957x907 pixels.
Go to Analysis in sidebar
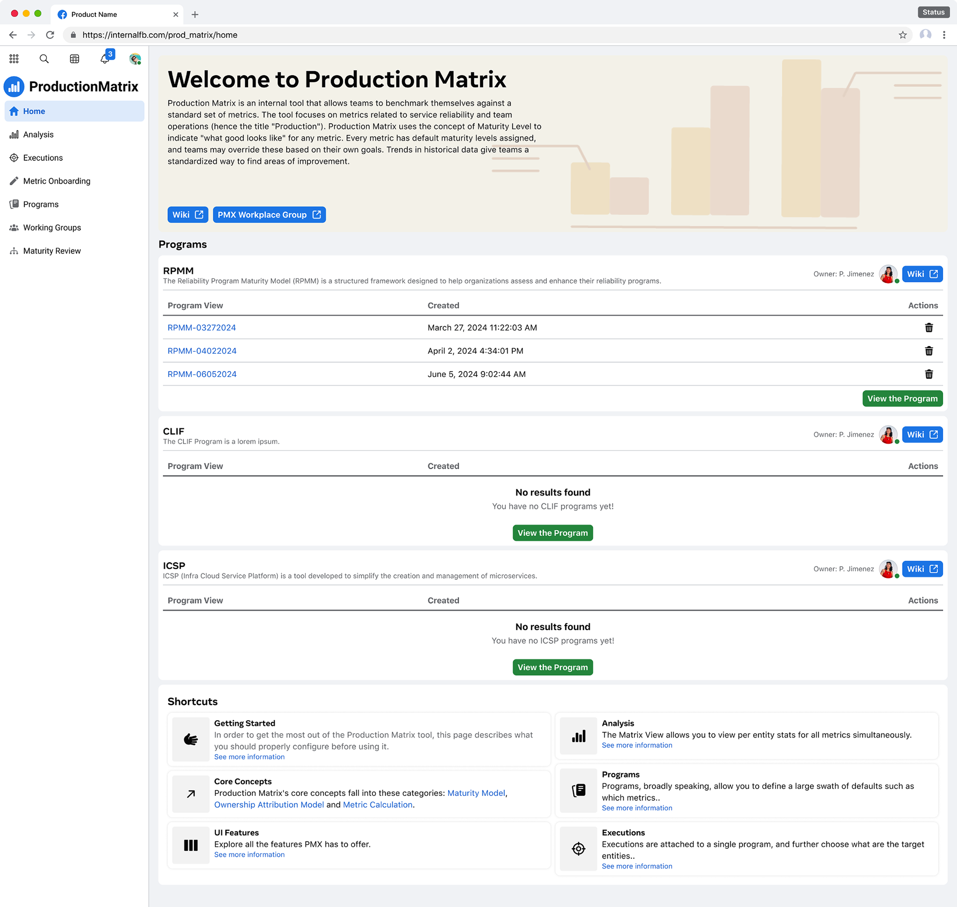pyautogui.click(x=38, y=134)
